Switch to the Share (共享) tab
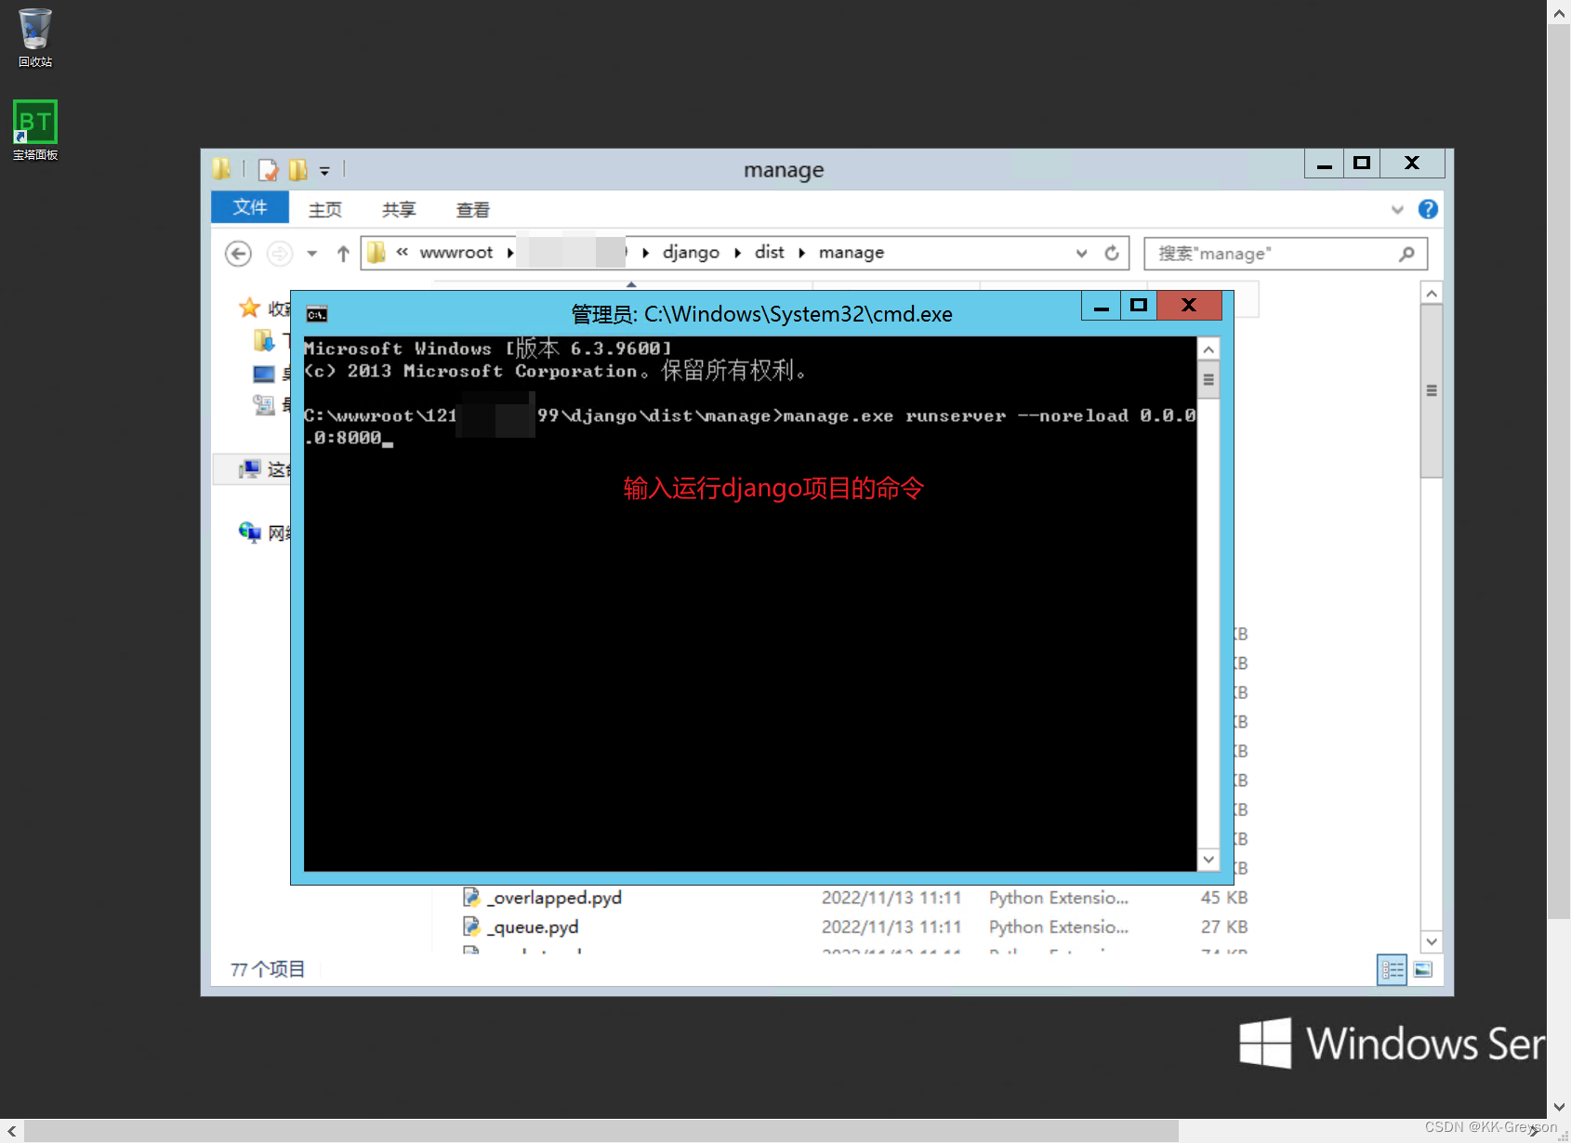 pyautogui.click(x=399, y=210)
